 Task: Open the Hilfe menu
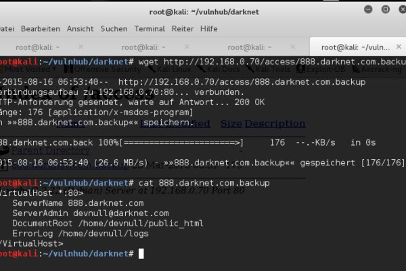pyautogui.click(x=209, y=28)
